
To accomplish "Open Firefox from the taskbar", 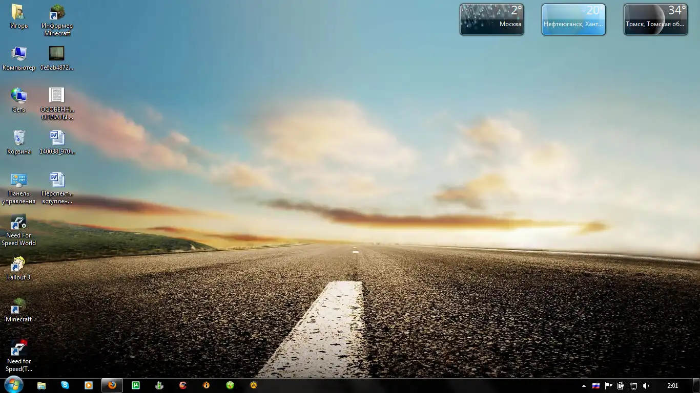I will click(x=112, y=385).
